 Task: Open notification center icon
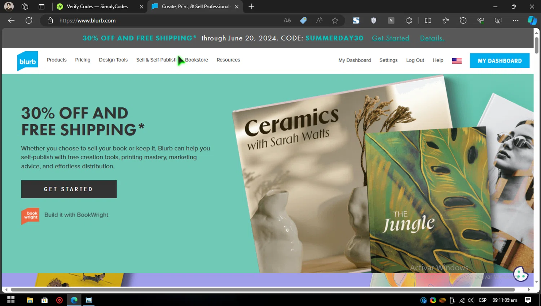click(528, 300)
